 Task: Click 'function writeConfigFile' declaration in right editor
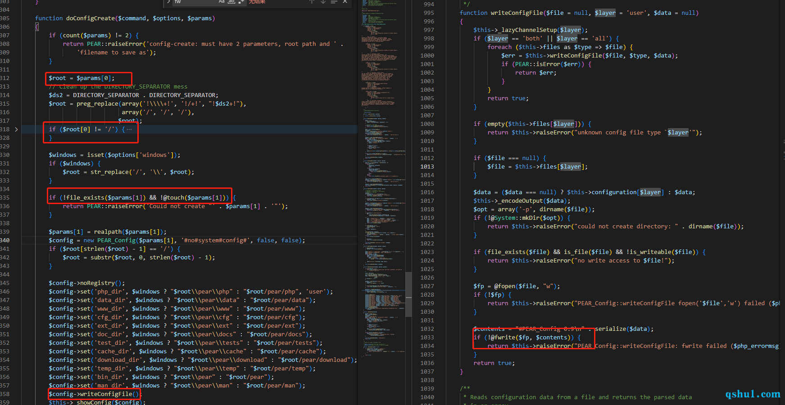tap(579, 13)
